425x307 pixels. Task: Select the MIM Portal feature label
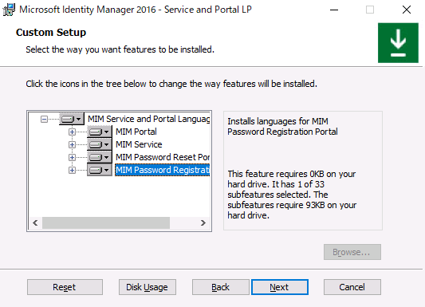coord(136,132)
